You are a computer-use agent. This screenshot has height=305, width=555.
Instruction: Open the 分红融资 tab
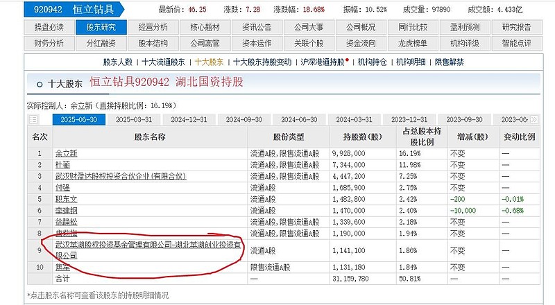(101, 43)
